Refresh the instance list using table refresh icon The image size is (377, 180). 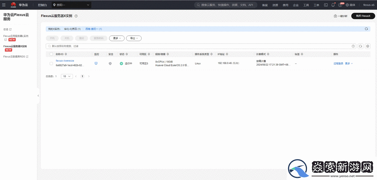[360, 46]
